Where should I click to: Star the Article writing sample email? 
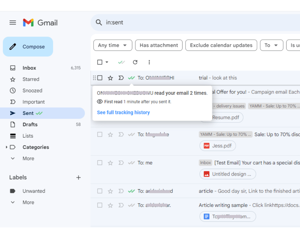point(110,205)
